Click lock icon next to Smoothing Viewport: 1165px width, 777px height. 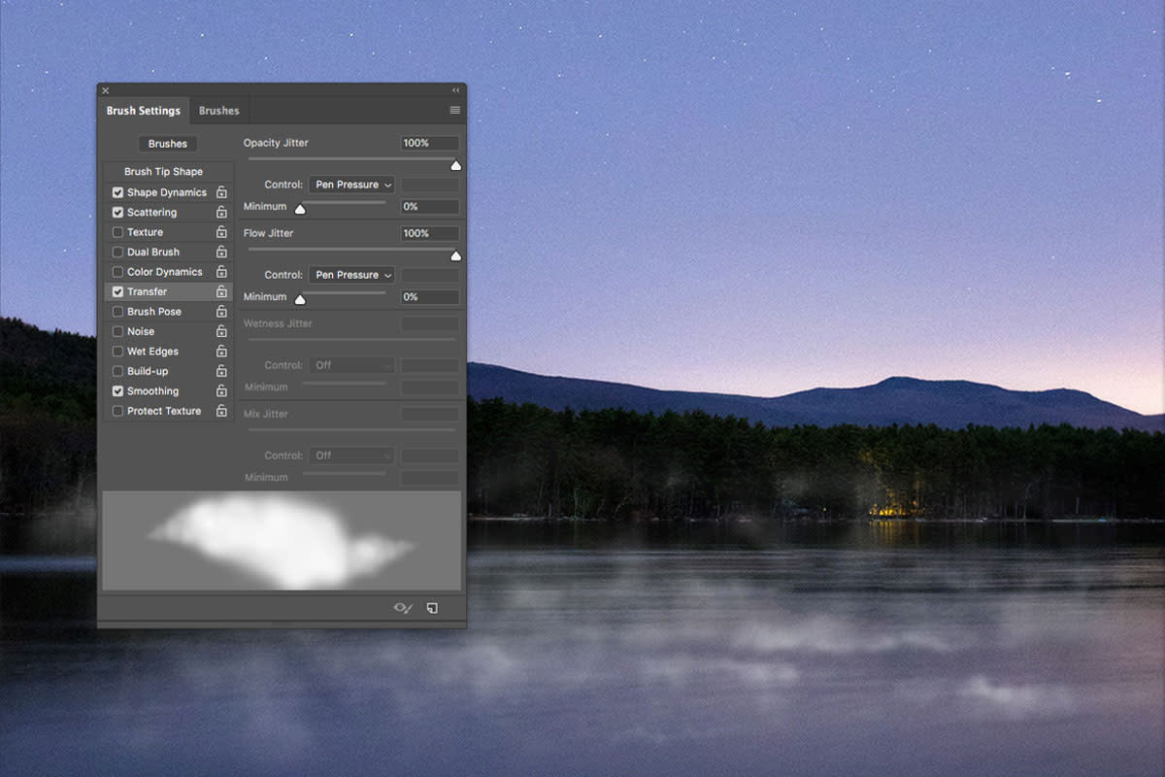point(221,391)
